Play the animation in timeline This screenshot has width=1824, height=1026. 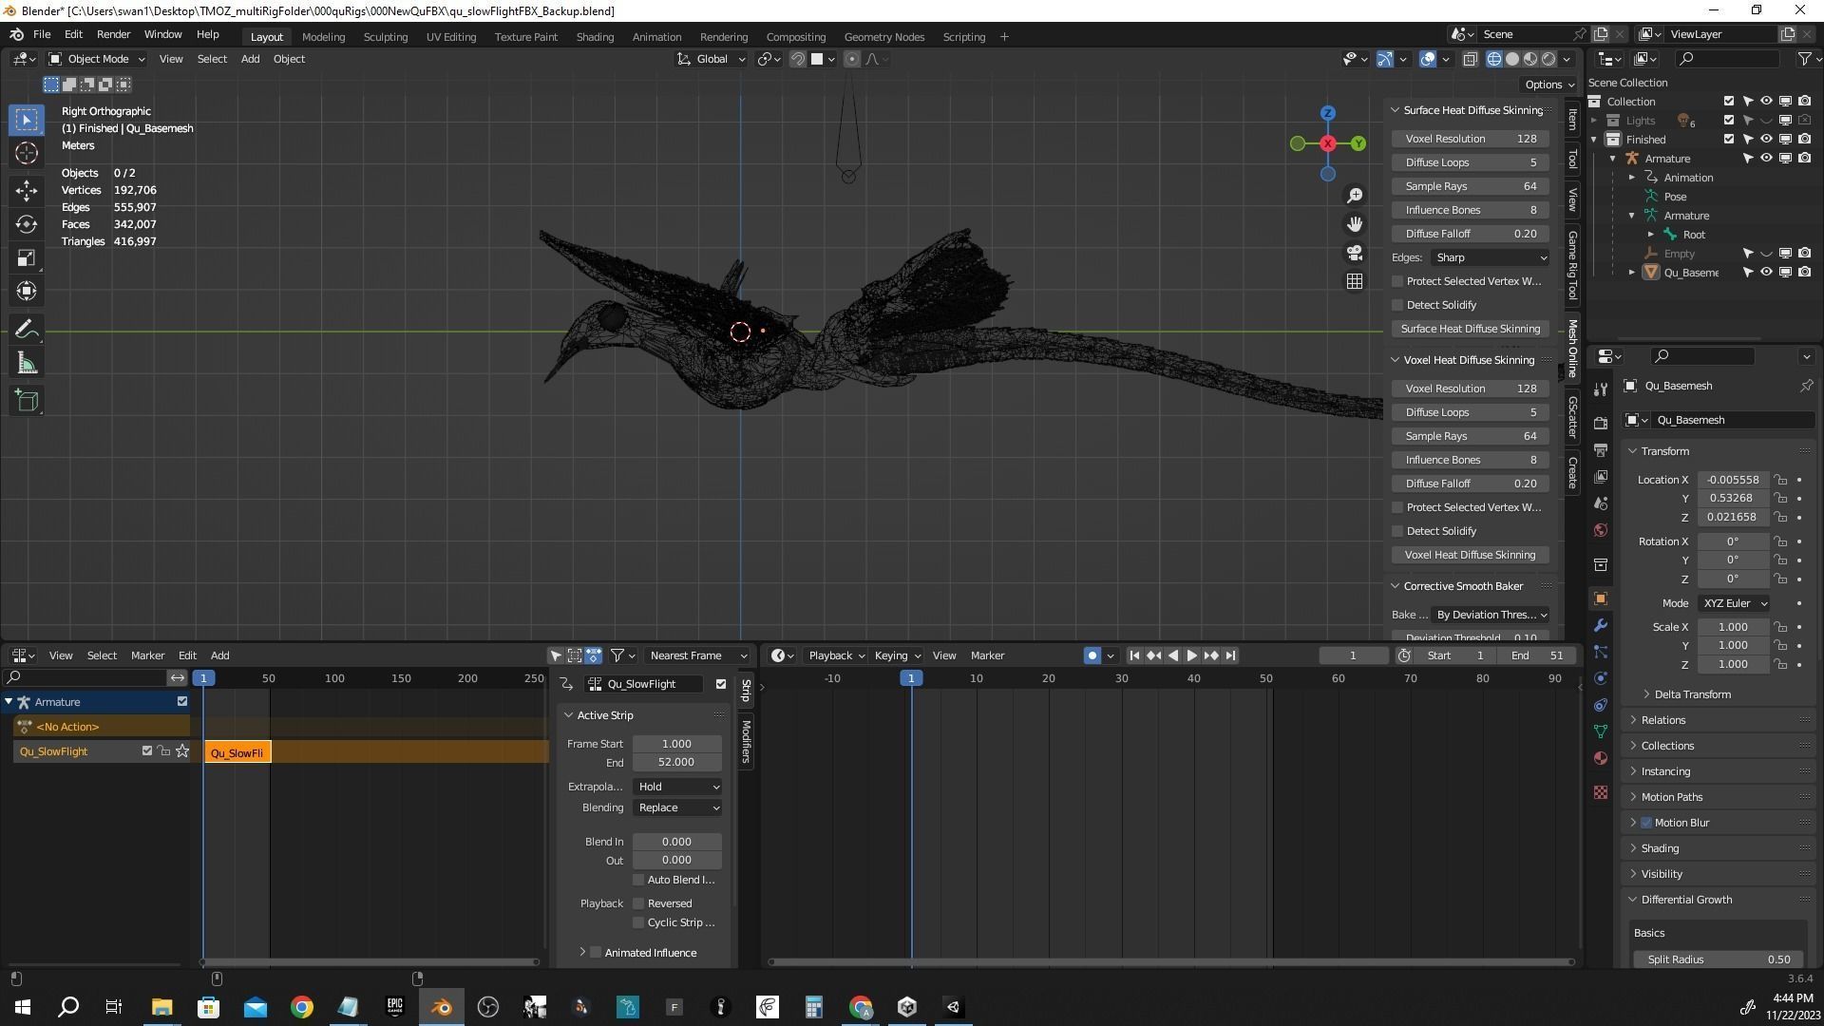pos(1191,655)
